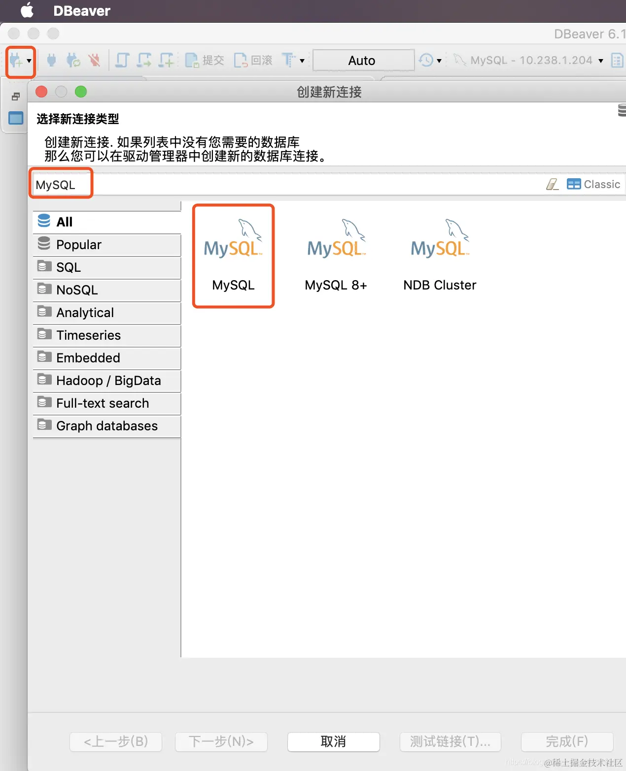626x771 pixels.
Task: Open the DBeaver application menu
Action: (82, 11)
